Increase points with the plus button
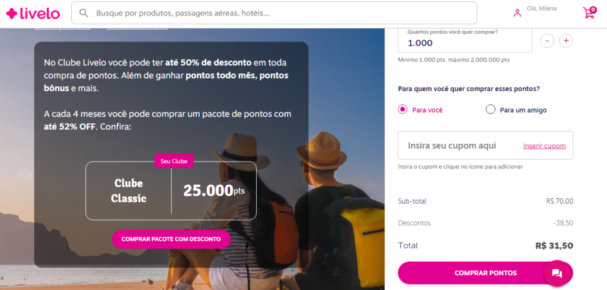Image resolution: width=607 pixels, height=290 pixels. tap(566, 41)
